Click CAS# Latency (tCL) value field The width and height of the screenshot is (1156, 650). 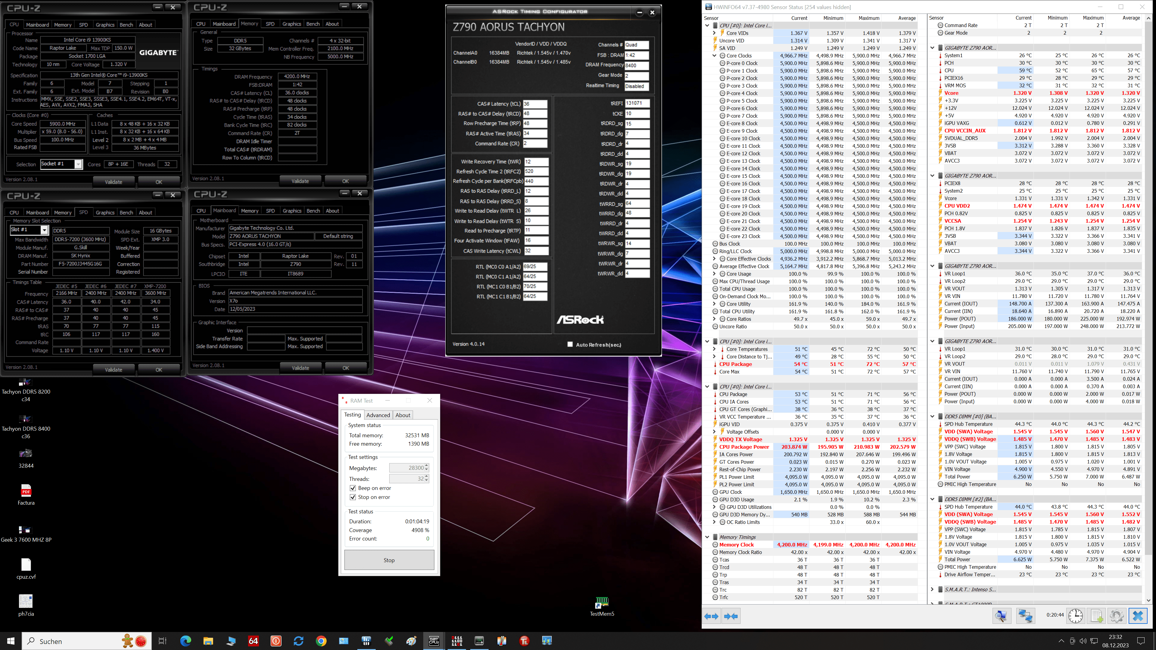coord(535,104)
